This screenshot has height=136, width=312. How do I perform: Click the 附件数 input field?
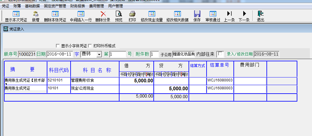pos(154,54)
